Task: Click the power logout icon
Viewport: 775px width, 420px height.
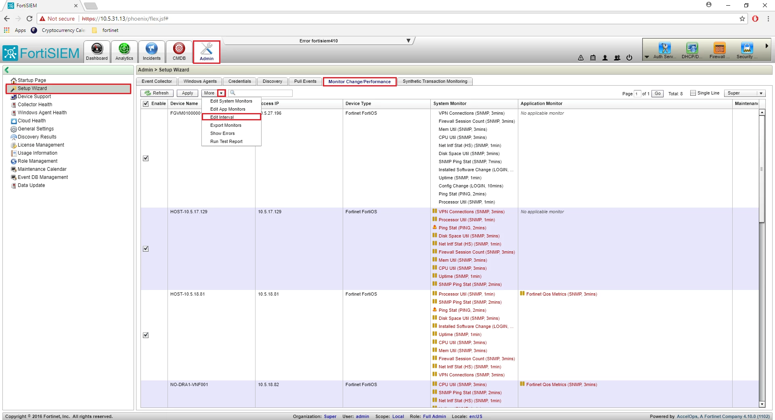Action: (629, 58)
